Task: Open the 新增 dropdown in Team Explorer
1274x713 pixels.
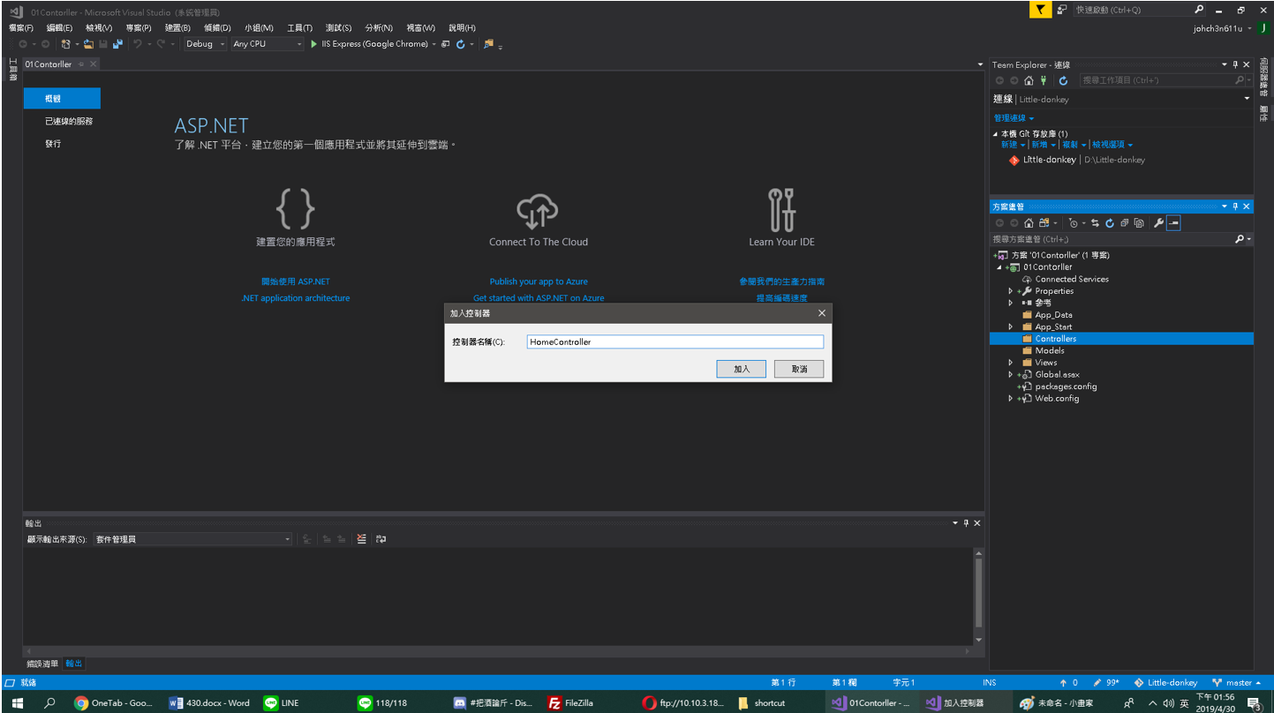Action: (1043, 145)
